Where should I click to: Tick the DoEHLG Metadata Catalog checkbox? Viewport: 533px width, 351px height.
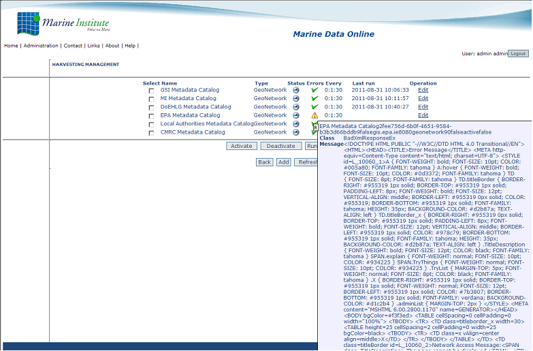click(151, 108)
